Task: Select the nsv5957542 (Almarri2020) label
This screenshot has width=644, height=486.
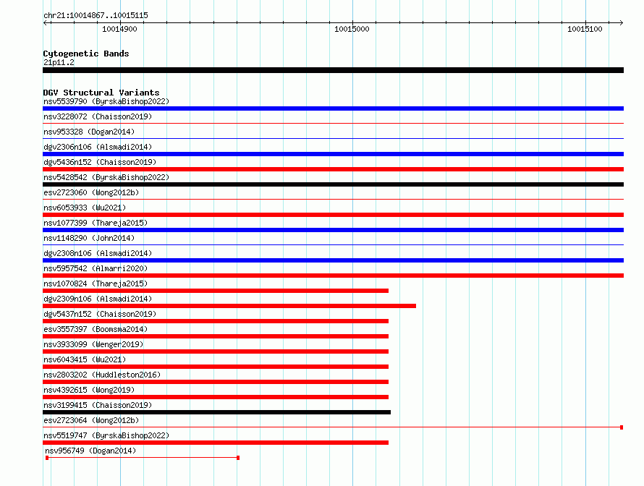Action: [x=96, y=268]
